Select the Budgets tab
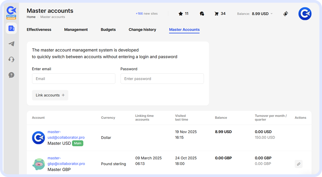The image size is (322, 177). pyautogui.click(x=108, y=29)
